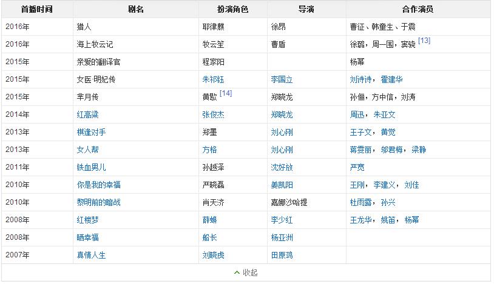494x284 pixels.
Task: Open co-star 邬君梅 link
Action: pos(391,150)
